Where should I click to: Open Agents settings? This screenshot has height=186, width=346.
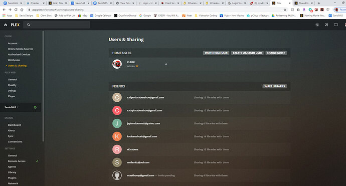12,167
